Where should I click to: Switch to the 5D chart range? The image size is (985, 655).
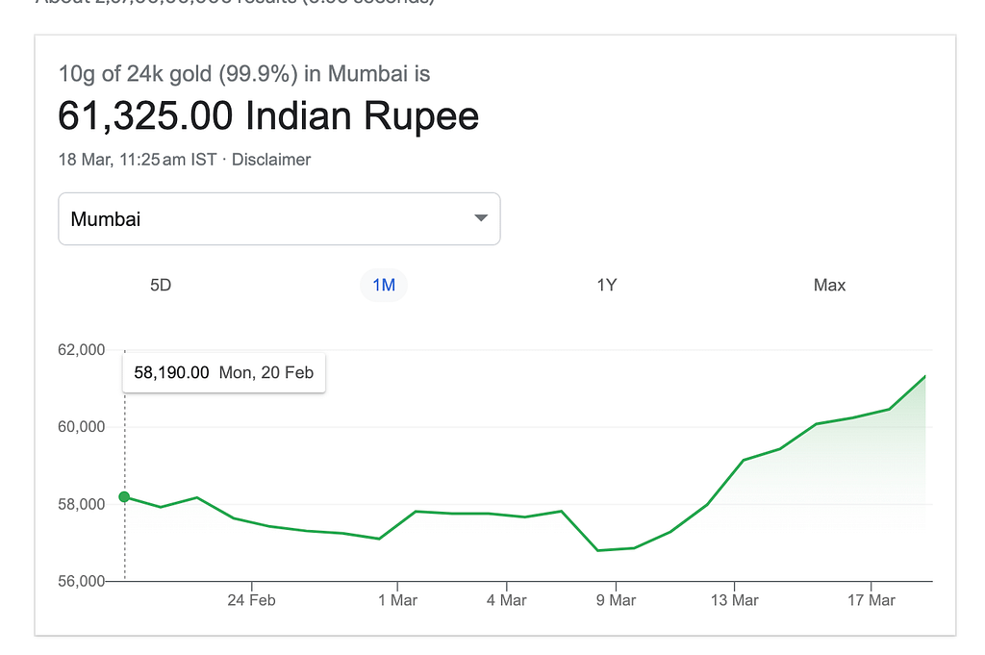point(161,285)
